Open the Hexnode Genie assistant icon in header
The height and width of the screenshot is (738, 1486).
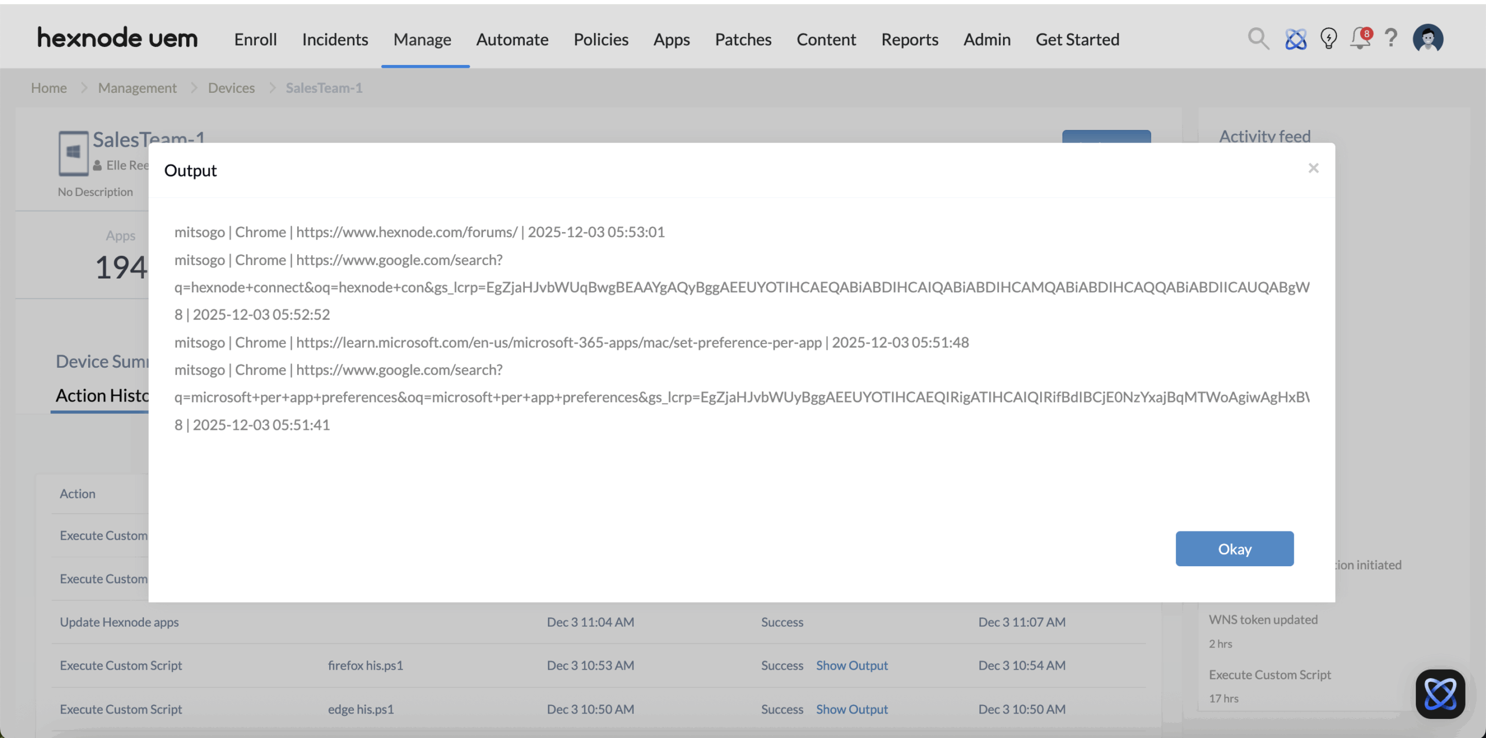1296,39
